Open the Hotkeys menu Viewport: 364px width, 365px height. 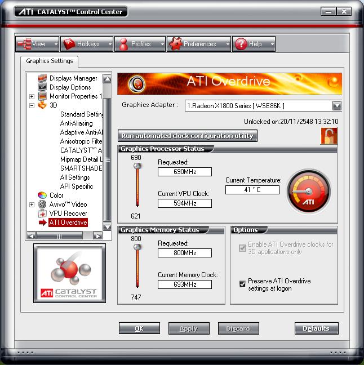click(x=87, y=44)
